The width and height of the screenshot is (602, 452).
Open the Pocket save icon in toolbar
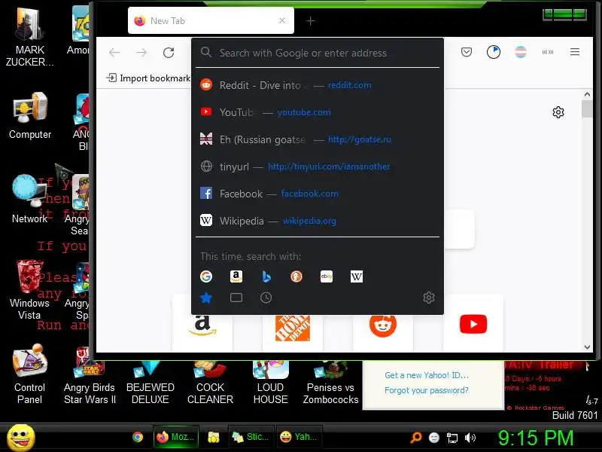tap(467, 52)
